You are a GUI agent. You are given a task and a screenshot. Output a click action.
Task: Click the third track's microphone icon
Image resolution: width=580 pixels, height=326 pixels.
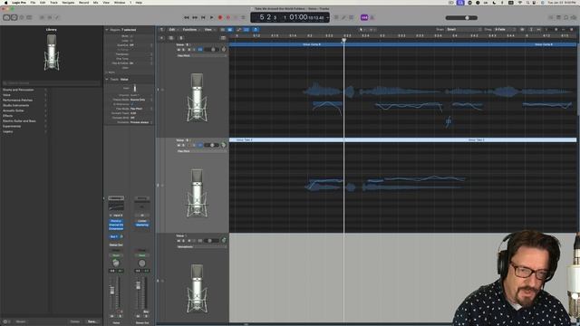(197, 289)
